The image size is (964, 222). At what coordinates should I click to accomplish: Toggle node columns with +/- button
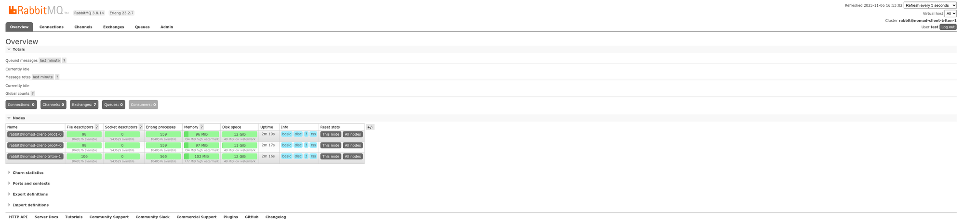point(370,127)
